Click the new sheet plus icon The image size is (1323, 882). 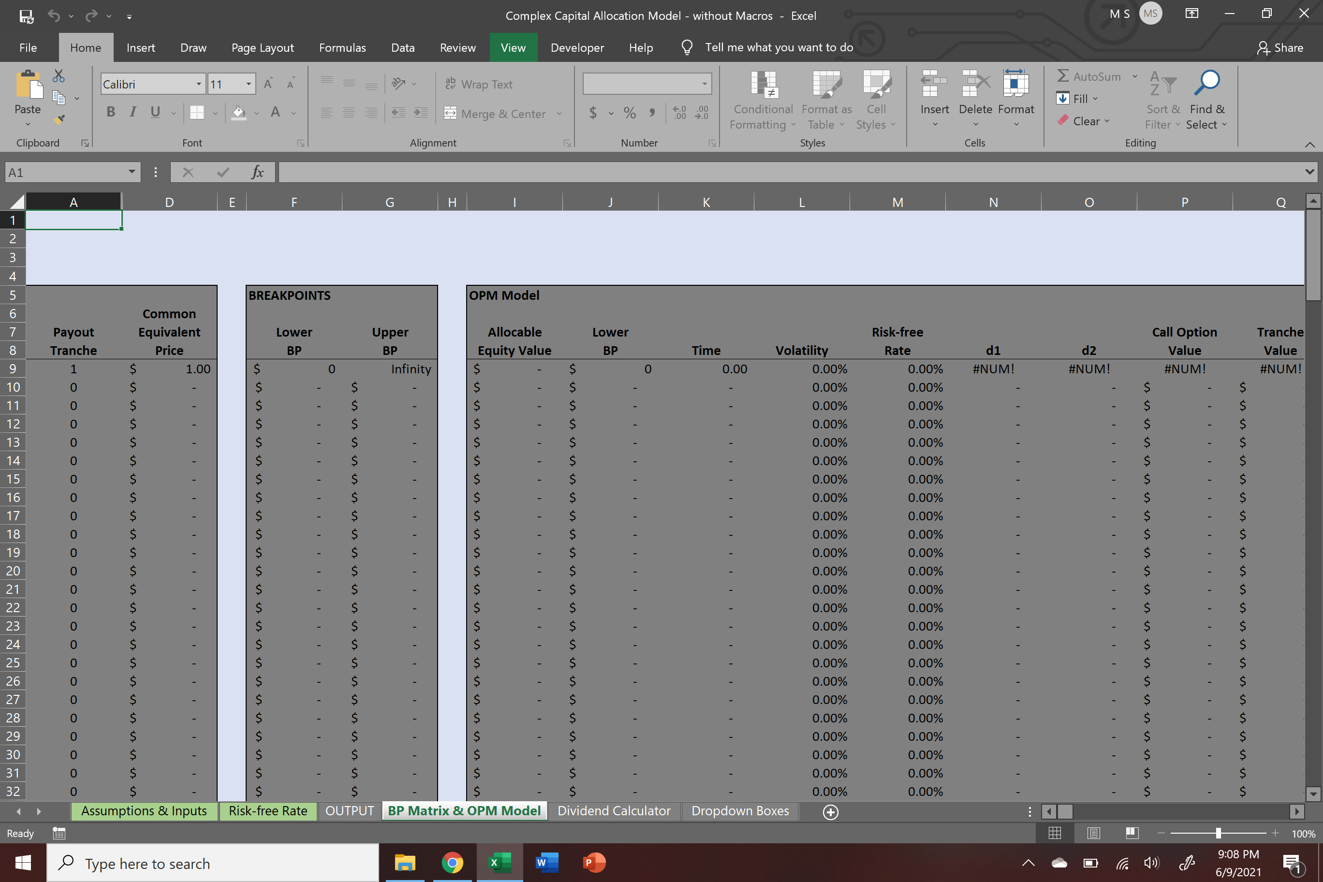coord(831,812)
